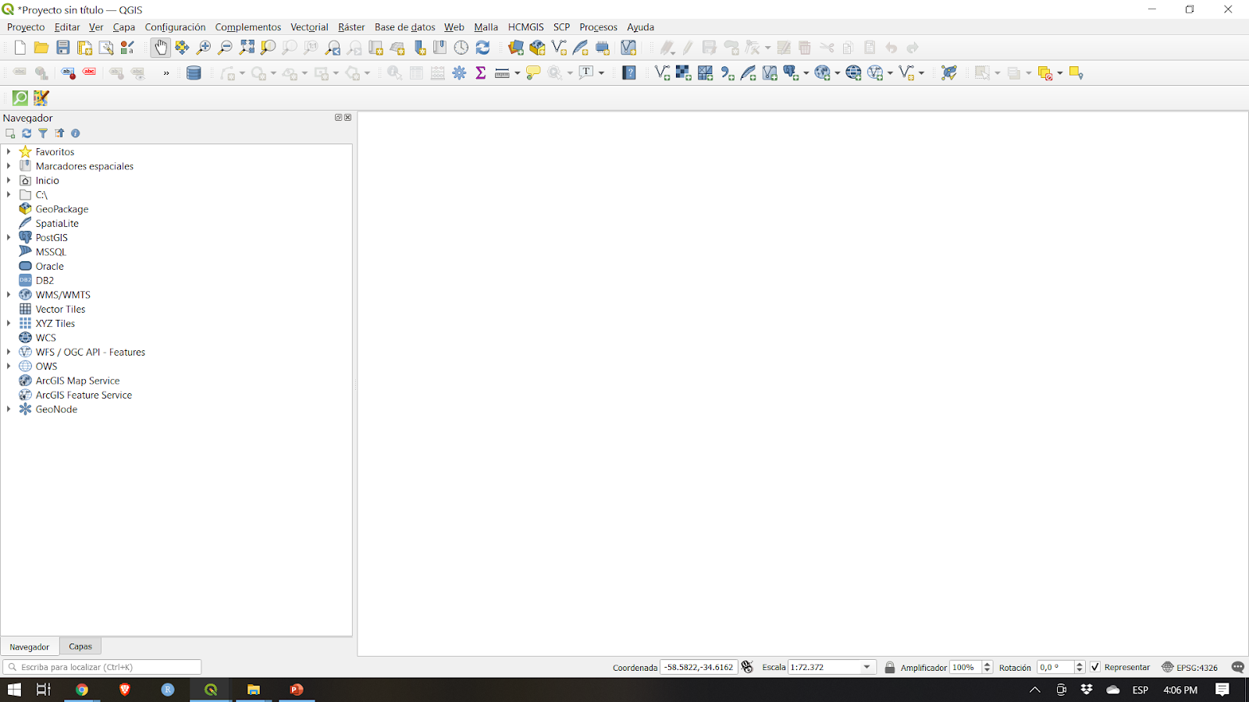Open the temporal controller clock icon
The width and height of the screenshot is (1249, 702).
click(461, 48)
